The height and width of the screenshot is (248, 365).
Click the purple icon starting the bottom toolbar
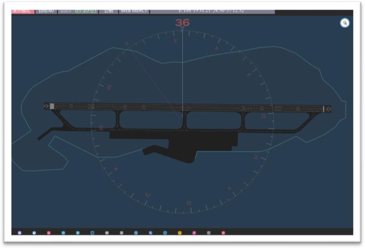pos(19,233)
